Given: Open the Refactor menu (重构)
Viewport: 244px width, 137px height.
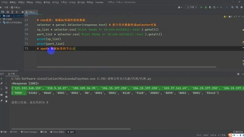Looking at the screenshot, I should [x=47, y=2].
